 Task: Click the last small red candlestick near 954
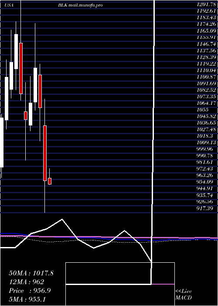(50, 181)
